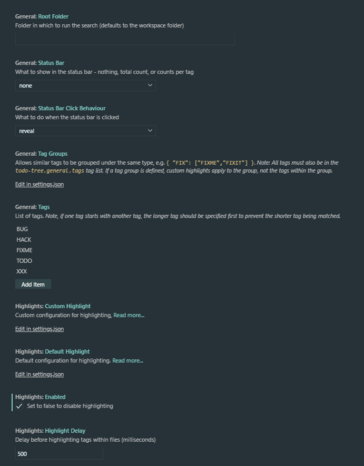Click the Add Item button

pyautogui.click(x=33, y=284)
